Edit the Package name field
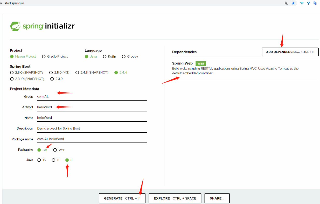320x204 pixels. pyautogui.click(x=92, y=139)
